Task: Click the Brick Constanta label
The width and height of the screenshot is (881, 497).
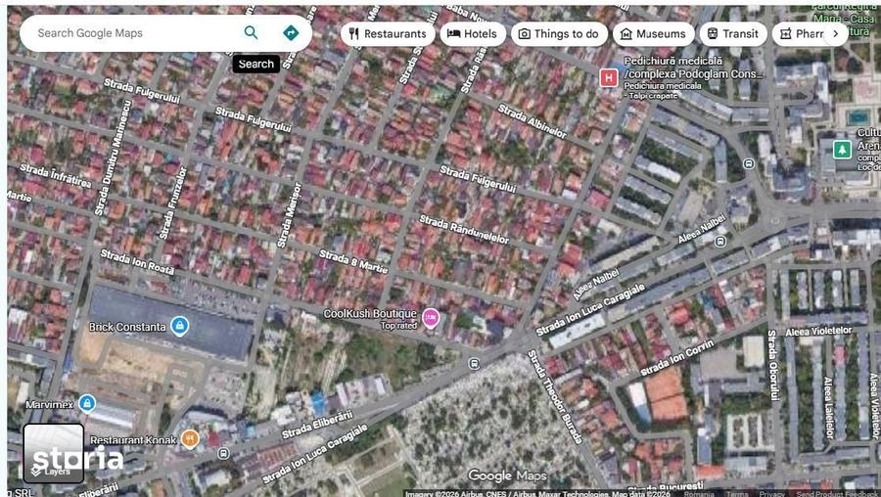Action: [x=127, y=327]
